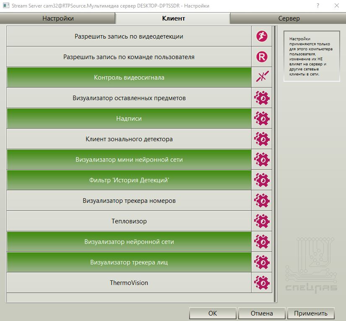
Task: Disable the Надписи module
Action: 129,118
